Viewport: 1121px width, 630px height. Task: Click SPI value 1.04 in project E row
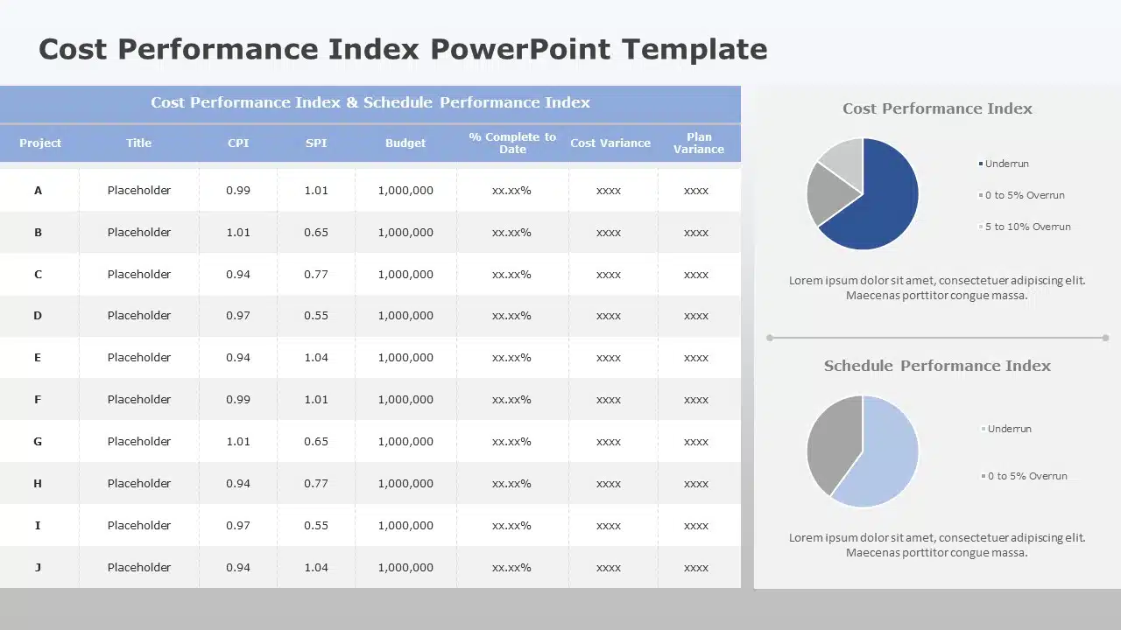(316, 357)
